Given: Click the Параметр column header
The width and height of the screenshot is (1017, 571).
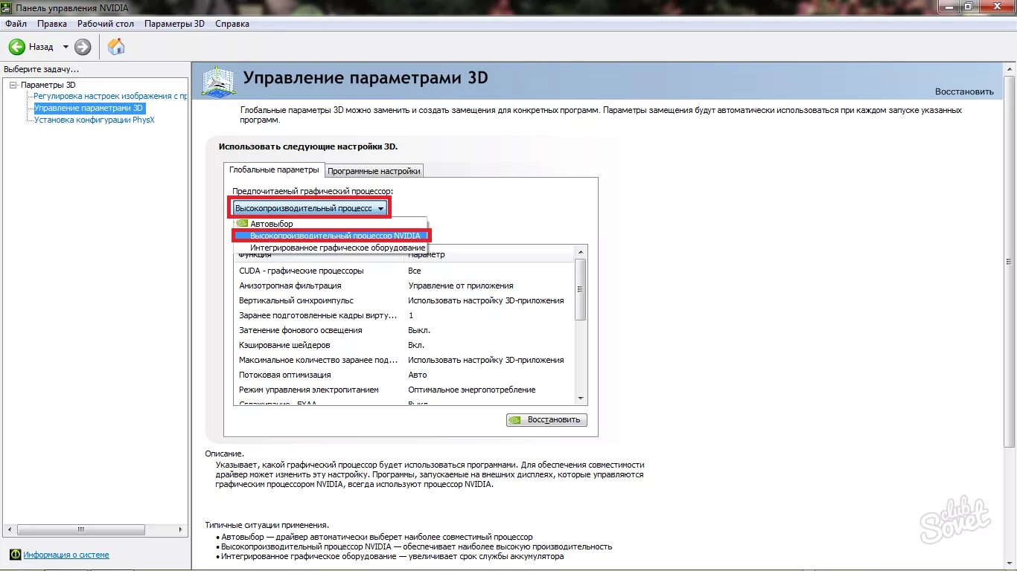Looking at the screenshot, I should [489, 255].
